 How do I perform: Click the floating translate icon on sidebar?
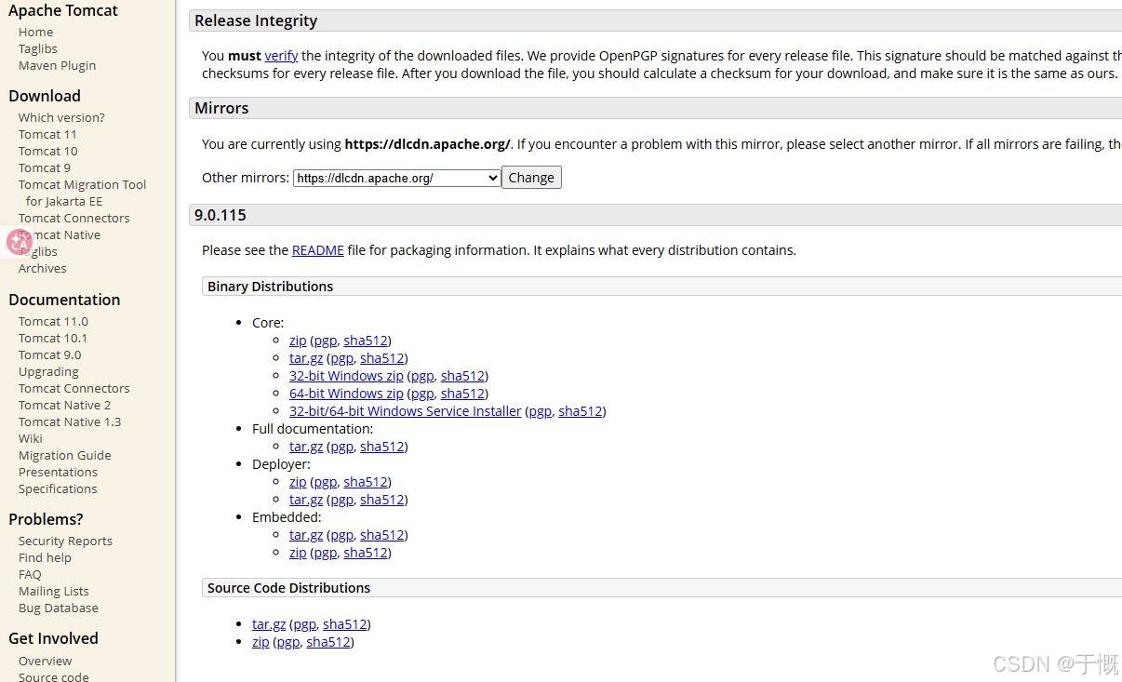(20, 242)
